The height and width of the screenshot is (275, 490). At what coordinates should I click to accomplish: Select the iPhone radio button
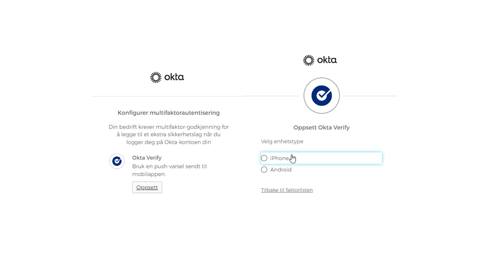pyautogui.click(x=264, y=158)
